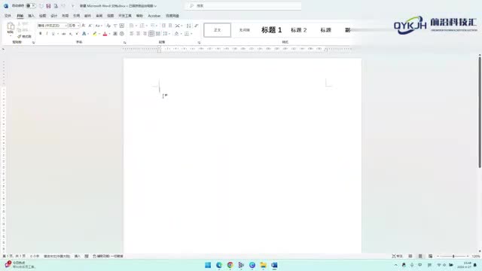Click the Distributed alignment icon

coord(158,34)
